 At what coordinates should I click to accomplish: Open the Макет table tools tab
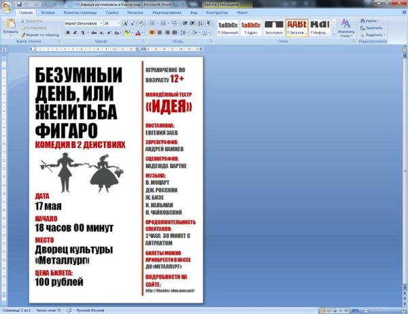click(242, 12)
